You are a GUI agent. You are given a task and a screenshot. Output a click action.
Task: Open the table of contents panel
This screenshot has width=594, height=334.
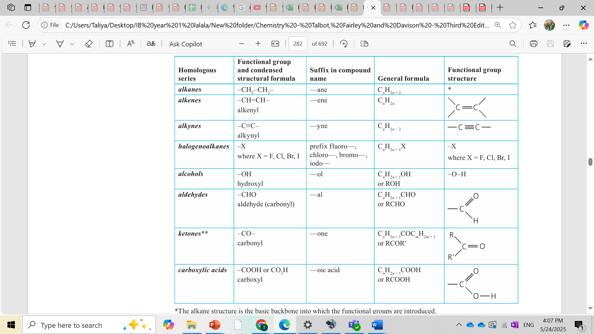click(12, 44)
